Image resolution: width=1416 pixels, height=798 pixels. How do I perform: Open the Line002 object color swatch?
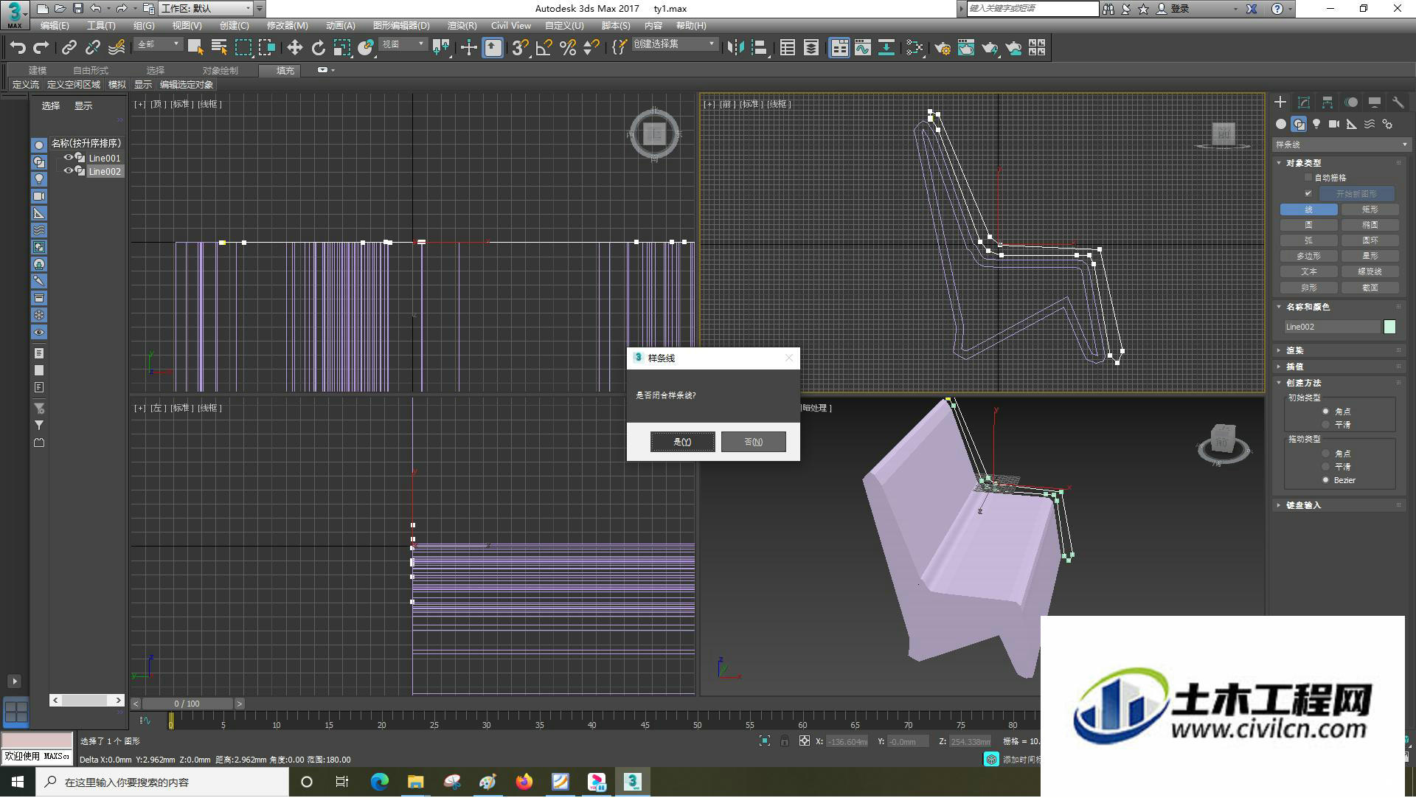[x=1389, y=327]
